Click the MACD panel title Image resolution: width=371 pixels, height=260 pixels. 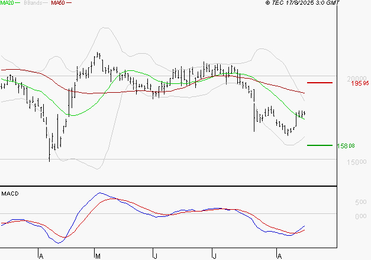click(9, 194)
